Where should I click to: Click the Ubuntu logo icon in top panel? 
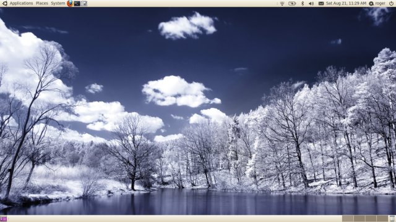[x=4, y=3]
